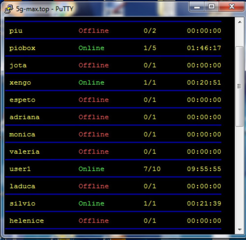This screenshot has width=246, height=240.
Task: Minimize the PuTTY window
Action: click(x=197, y=7)
